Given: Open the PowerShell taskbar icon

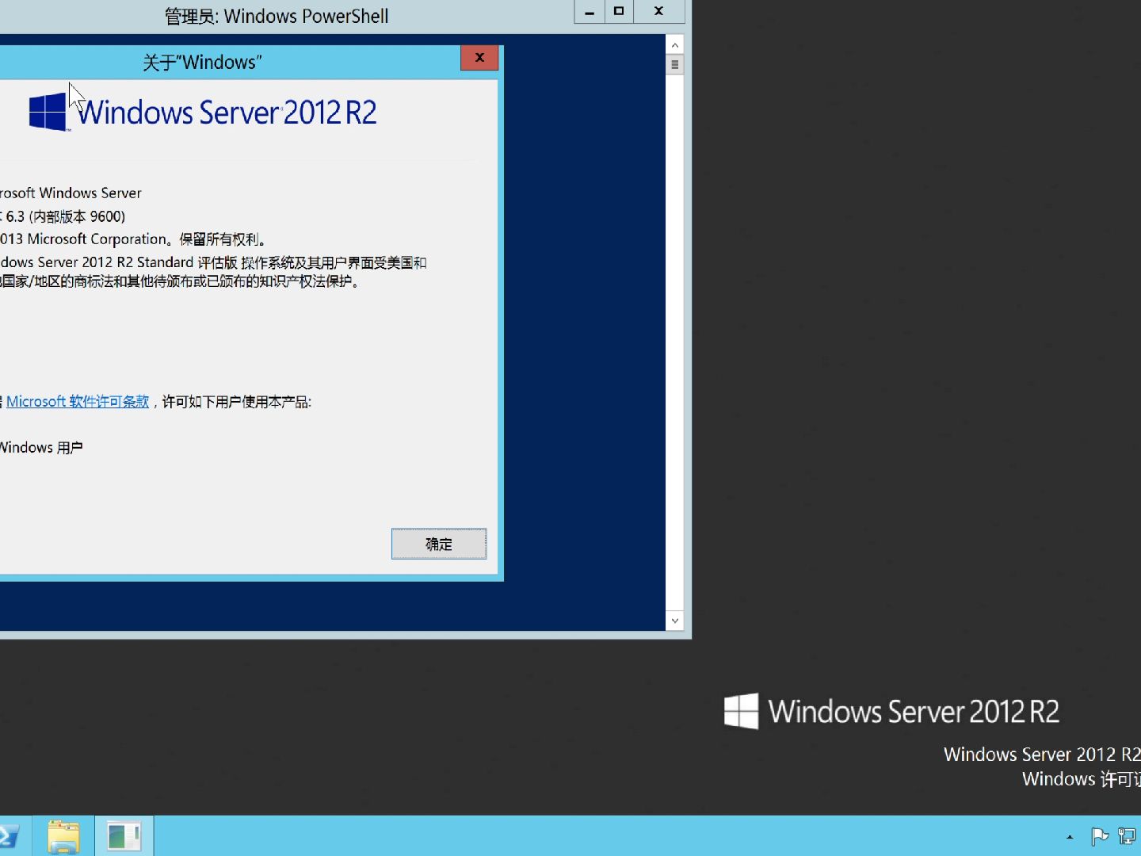Looking at the screenshot, I should pos(10,836).
